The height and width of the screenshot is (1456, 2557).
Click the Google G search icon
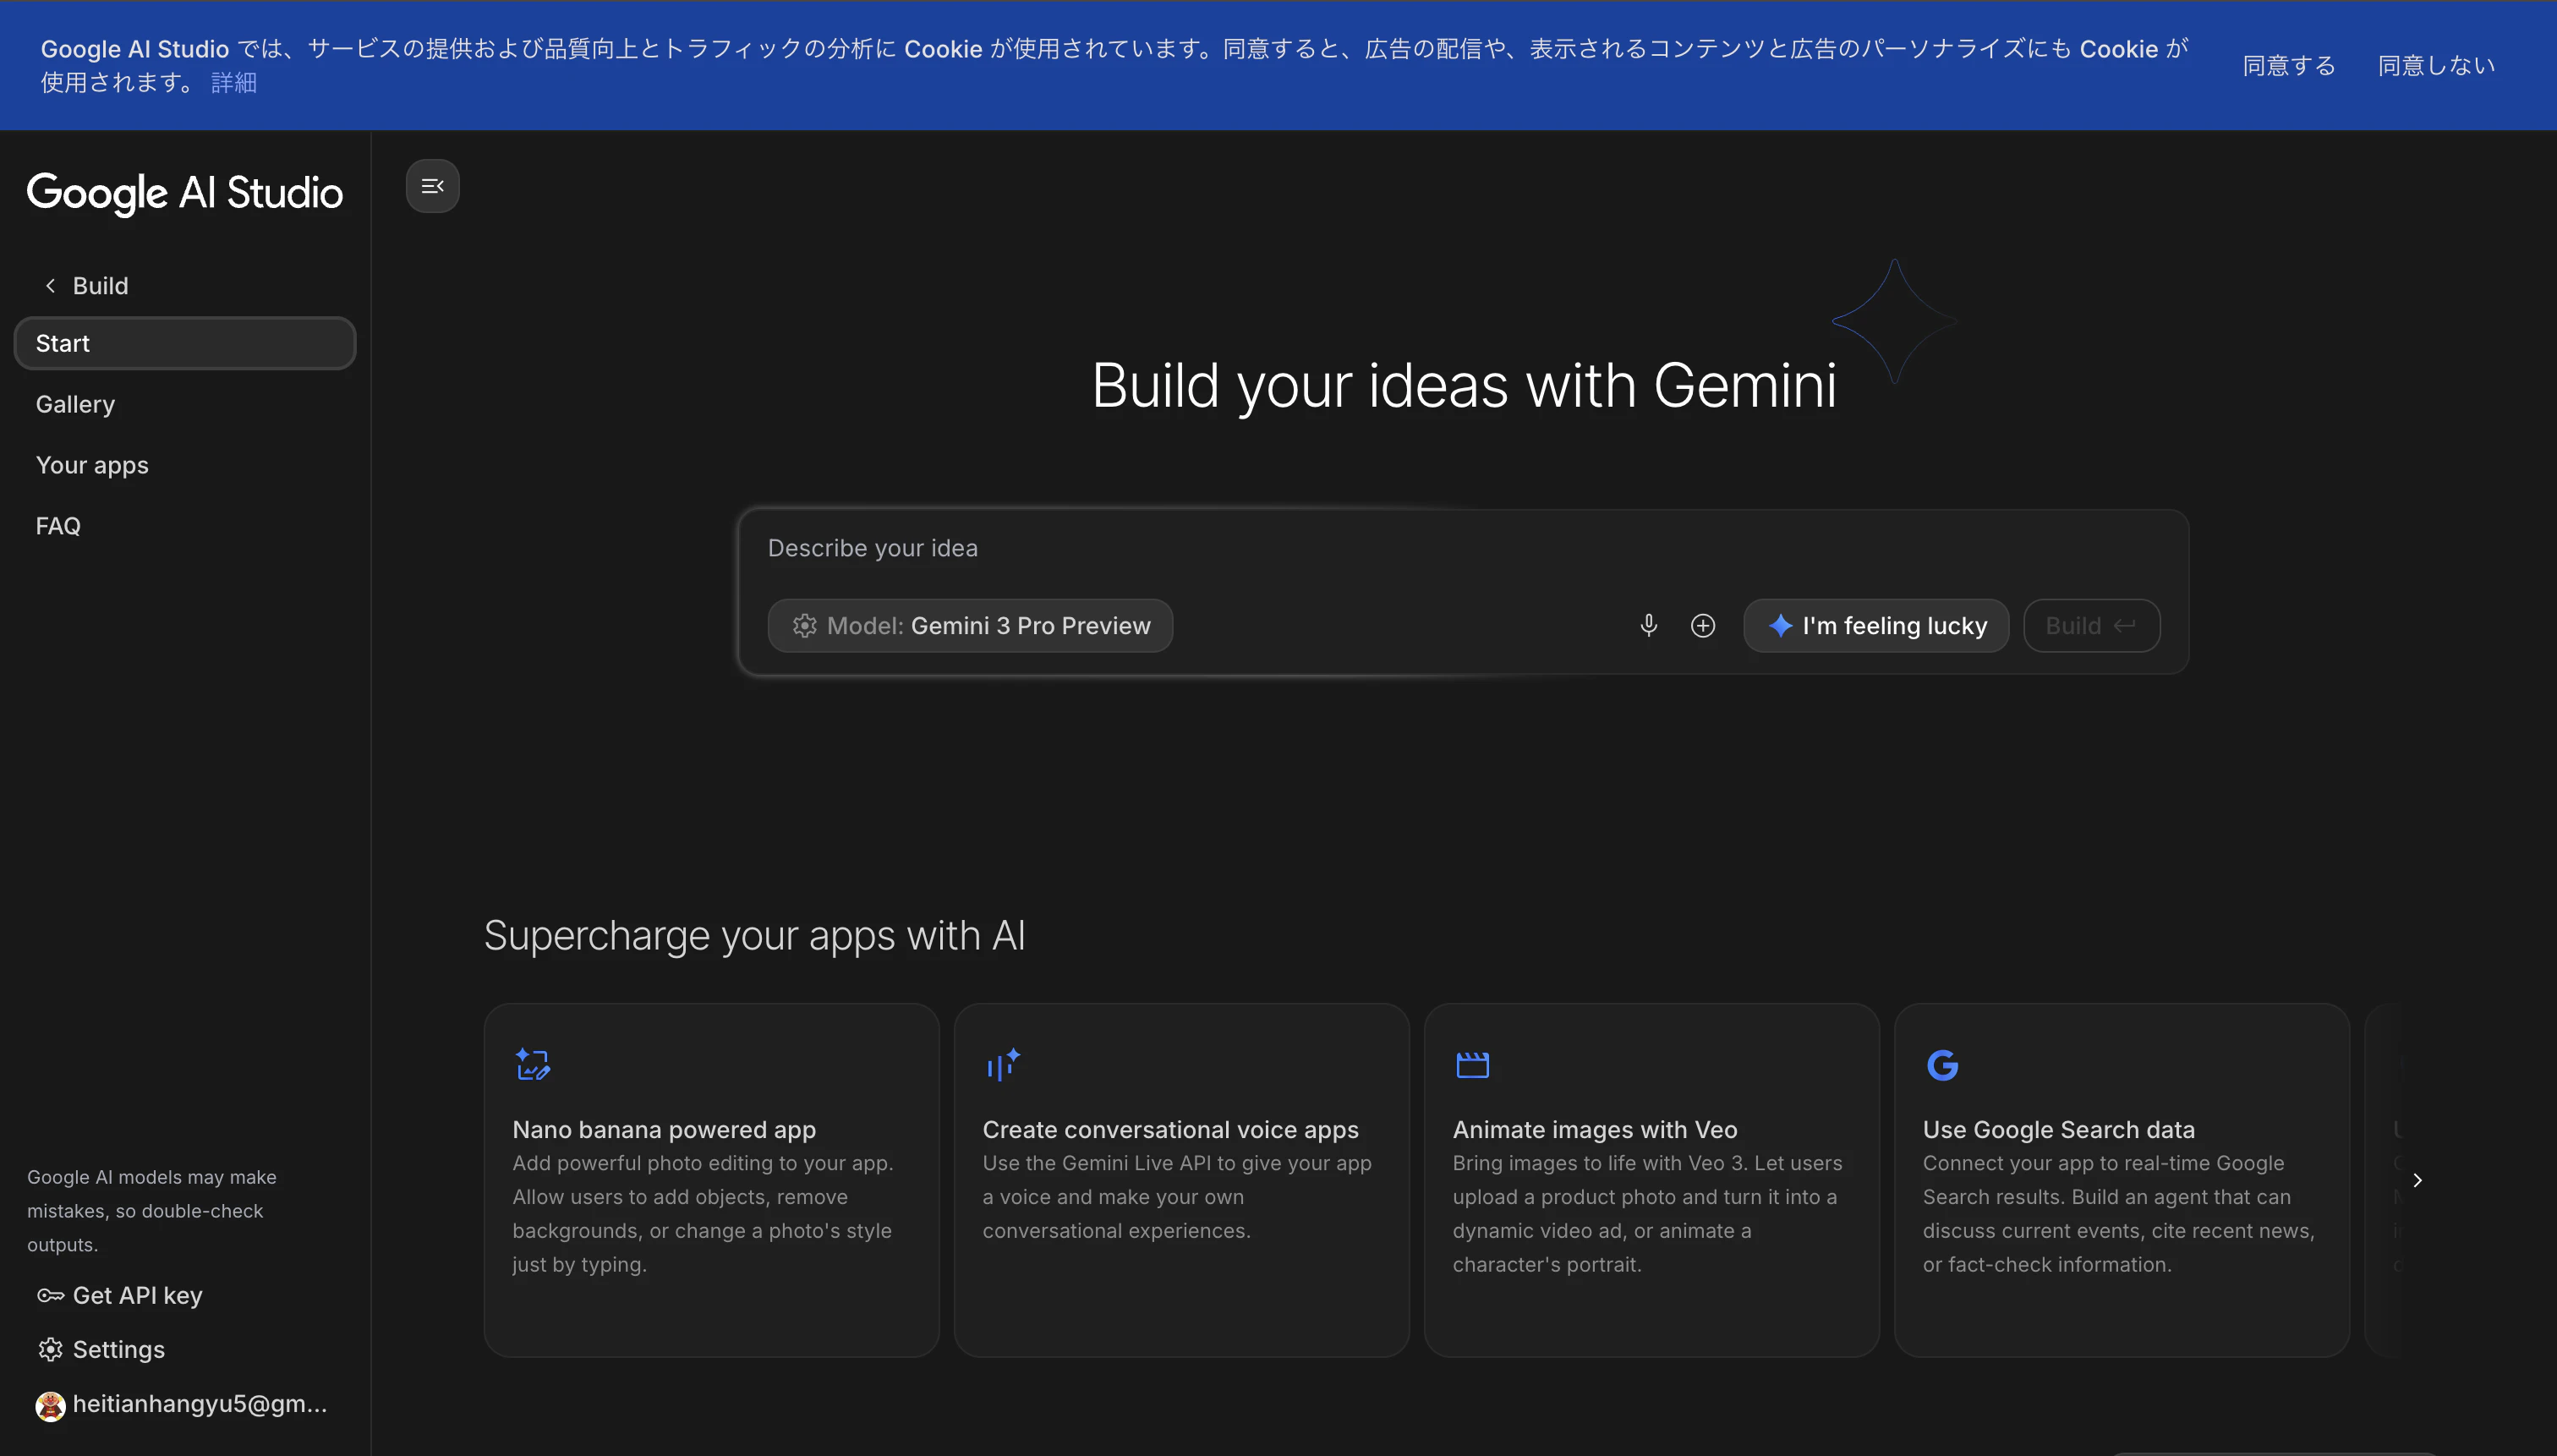tap(1942, 1065)
